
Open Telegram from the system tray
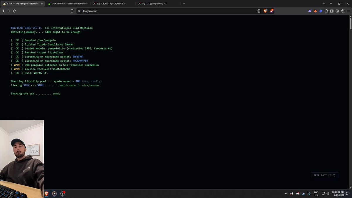click(292, 194)
